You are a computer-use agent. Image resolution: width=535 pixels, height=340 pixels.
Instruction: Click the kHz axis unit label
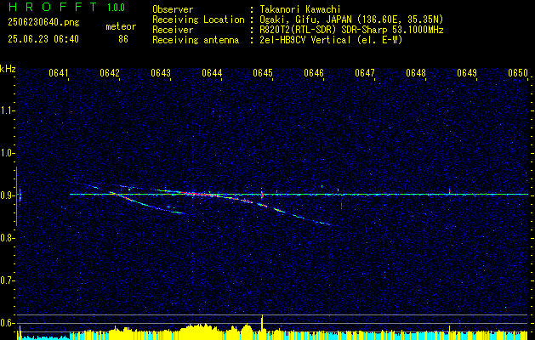[x=8, y=69]
